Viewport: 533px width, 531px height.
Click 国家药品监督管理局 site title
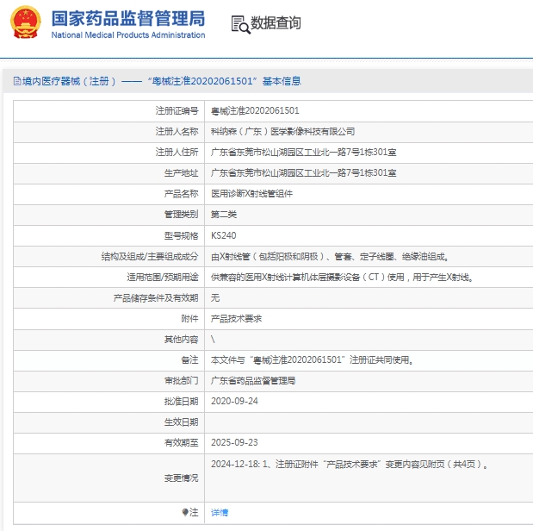[128, 18]
